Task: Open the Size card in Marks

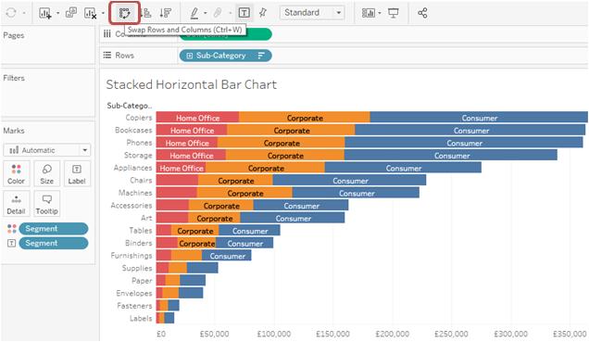Action: tap(46, 174)
